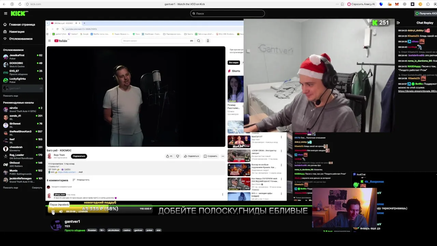The width and height of the screenshot is (437, 246).
Task: Open the LuckyEgOrka channel
Action: coord(23,80)
